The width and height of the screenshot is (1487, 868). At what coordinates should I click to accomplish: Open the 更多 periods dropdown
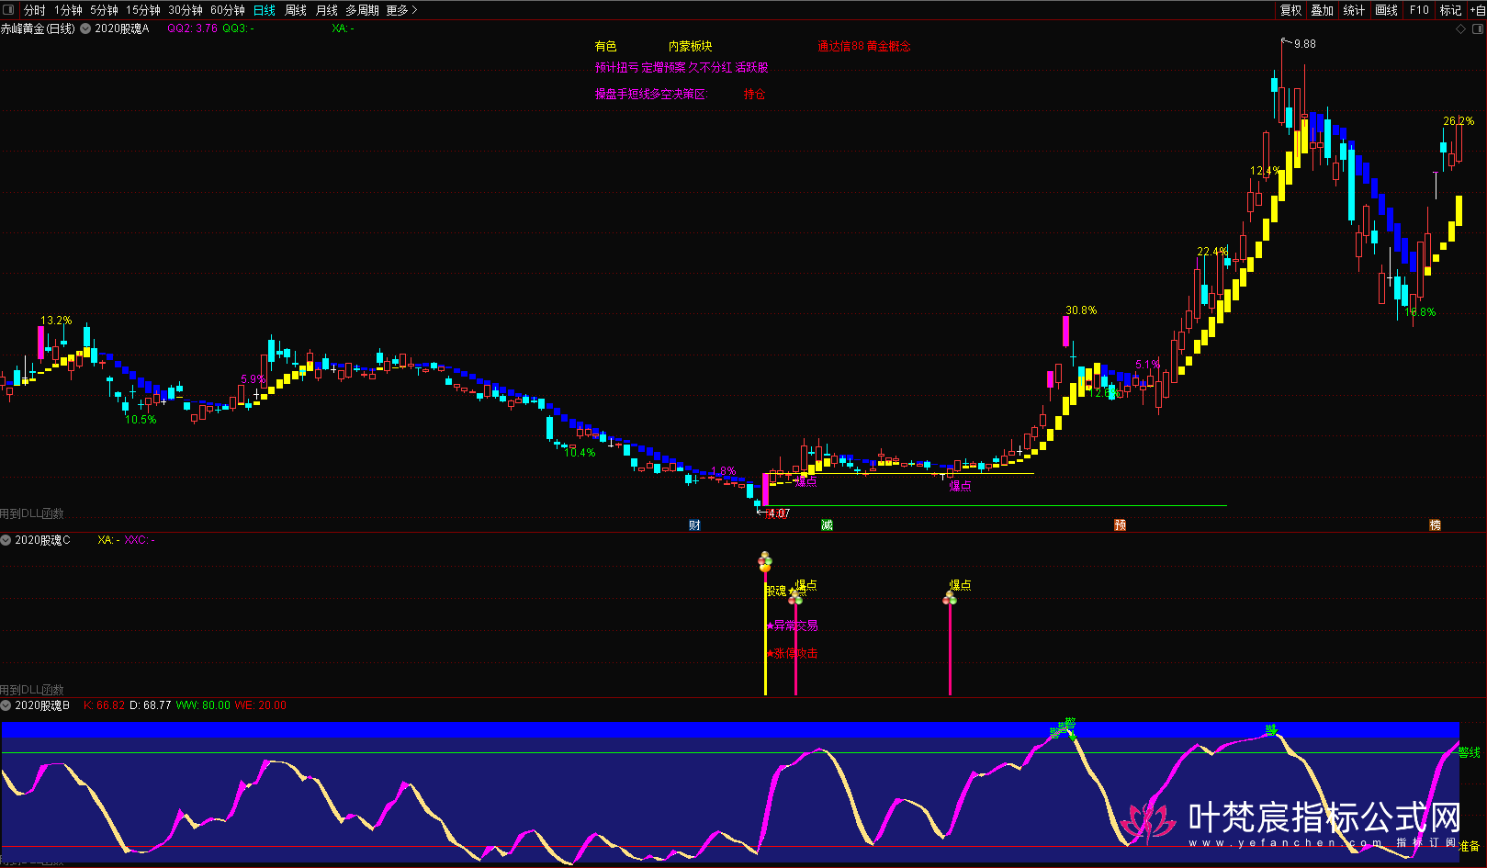401,10
